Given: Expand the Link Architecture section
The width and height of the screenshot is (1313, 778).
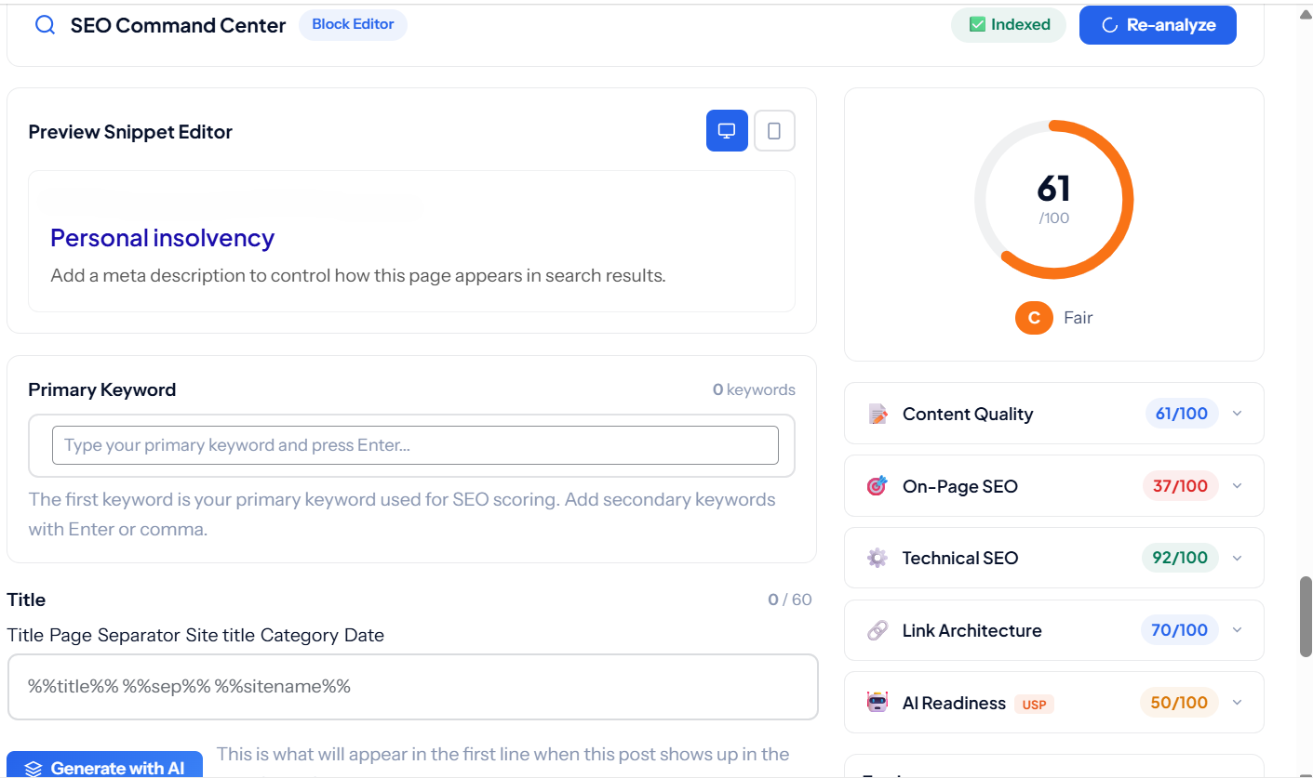Looking at the screenshot, I should point(1237,629).
